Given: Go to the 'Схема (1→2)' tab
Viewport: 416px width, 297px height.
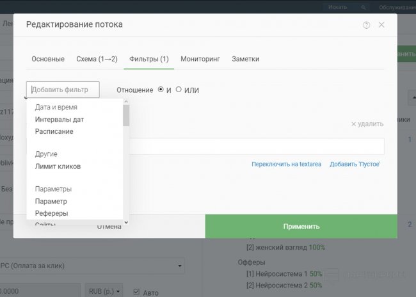Looking at the screenshot, I should (x=97, y=59).
